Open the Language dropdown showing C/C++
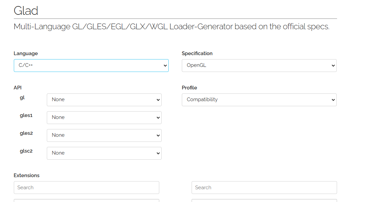365x202 pixels. 91,66
